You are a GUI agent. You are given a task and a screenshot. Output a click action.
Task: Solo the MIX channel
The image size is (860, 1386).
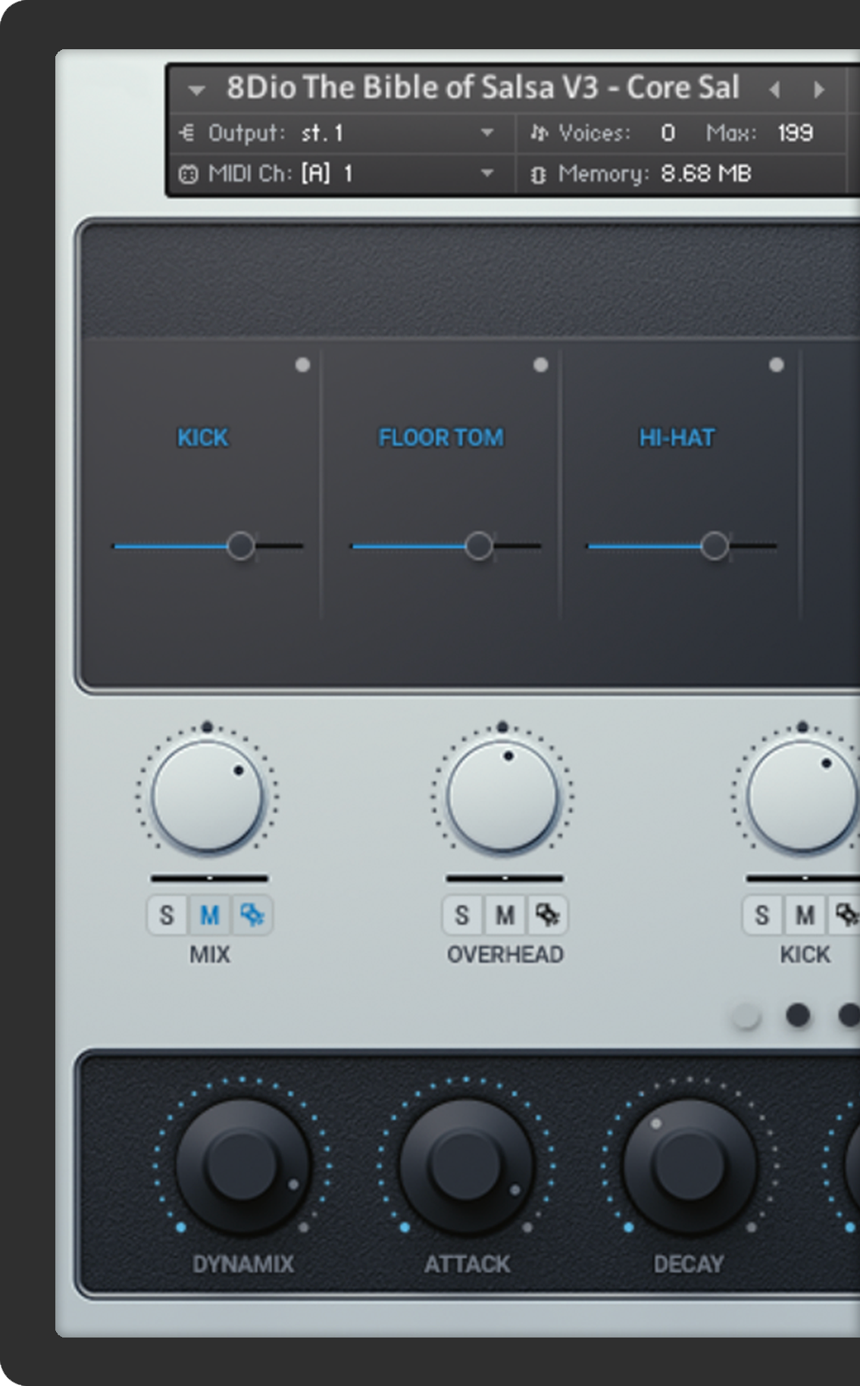pos(167,916)
